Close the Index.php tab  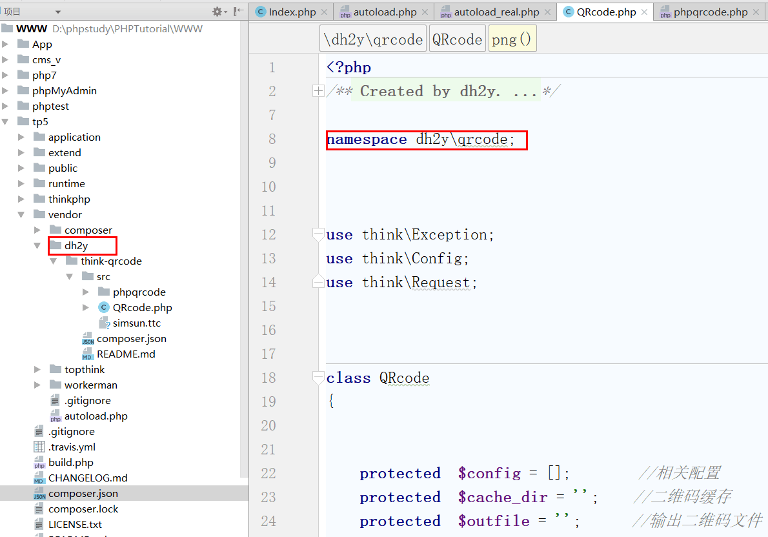point(324,12)
